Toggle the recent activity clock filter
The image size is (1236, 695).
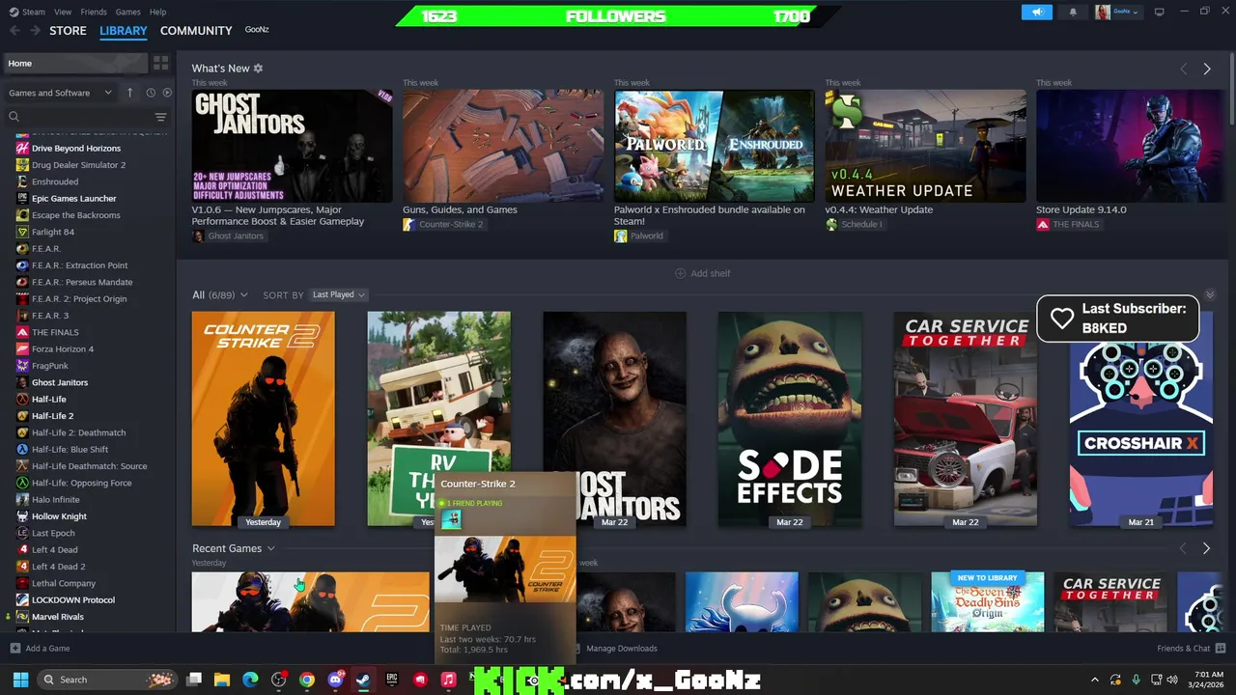point(151,93)
